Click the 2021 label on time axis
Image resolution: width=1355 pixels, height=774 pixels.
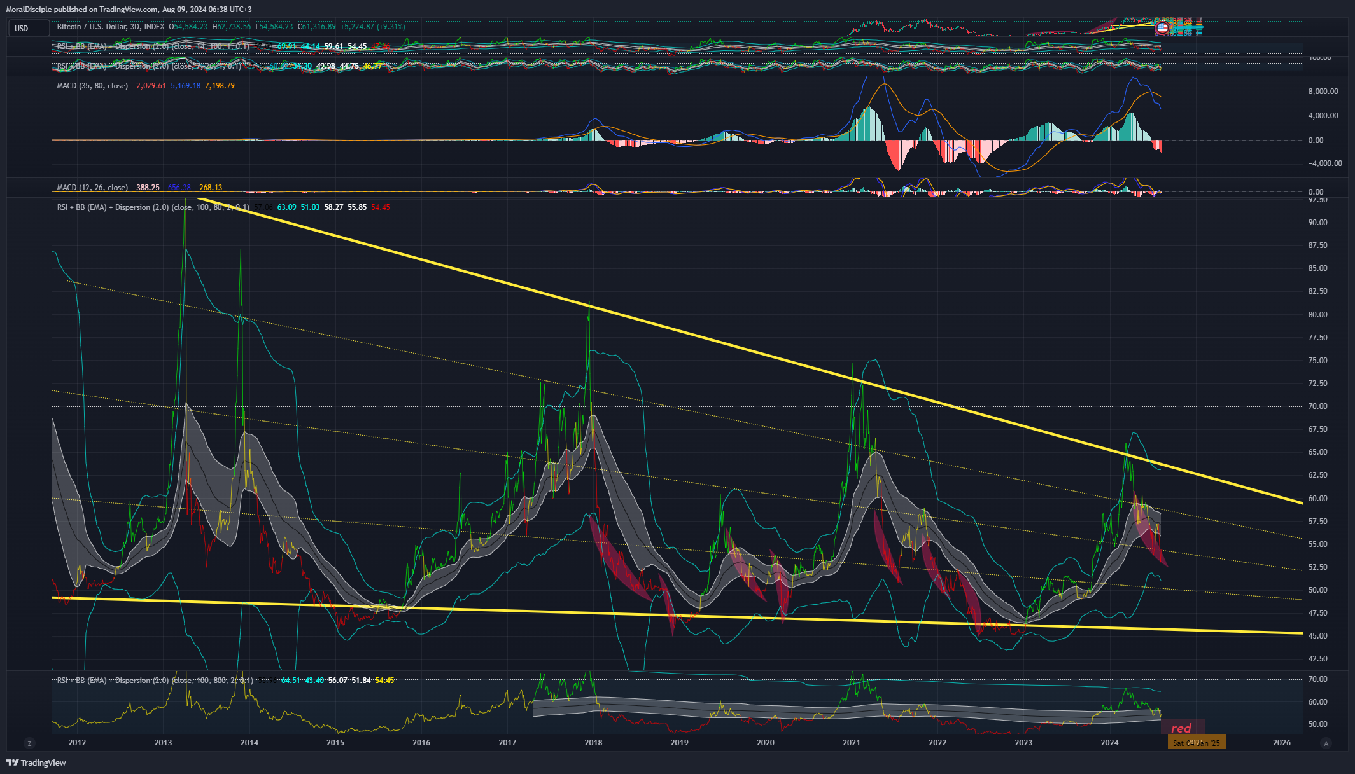pyautogui.click(x=852, y=743)
